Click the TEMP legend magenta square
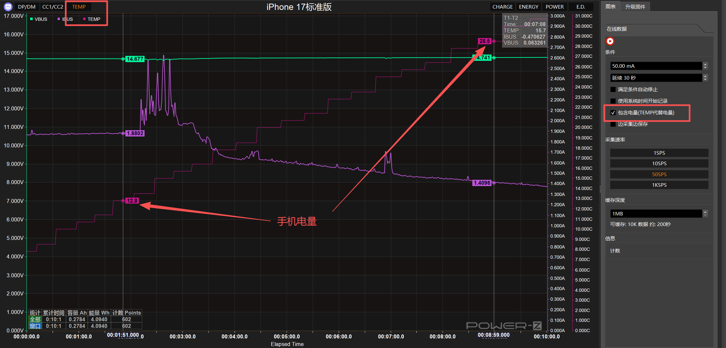Image resolution: width=726 pixels, height=348 pixels. (x=84, y=19)
